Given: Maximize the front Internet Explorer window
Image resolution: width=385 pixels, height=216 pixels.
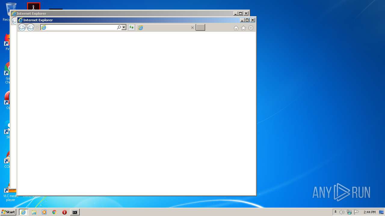Looking at the screenshot, I should click(x=247, y=20).
